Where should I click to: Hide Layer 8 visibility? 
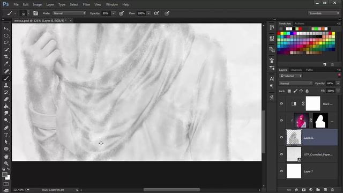pyautogui.click(x=281, y=137)
